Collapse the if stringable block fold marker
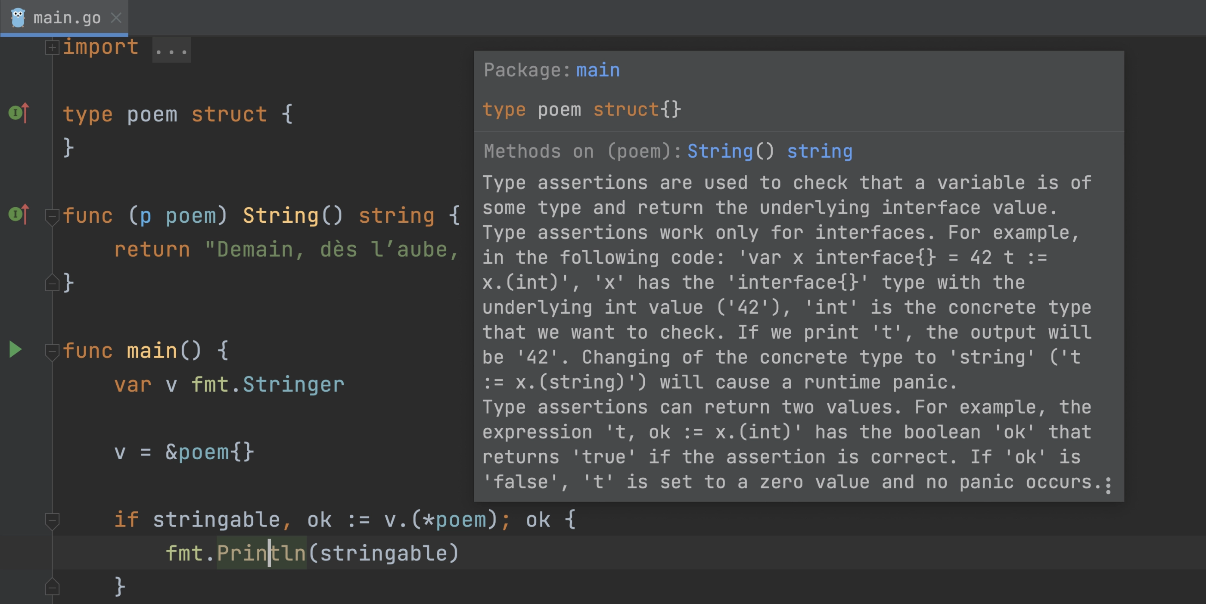 point(52,521)
